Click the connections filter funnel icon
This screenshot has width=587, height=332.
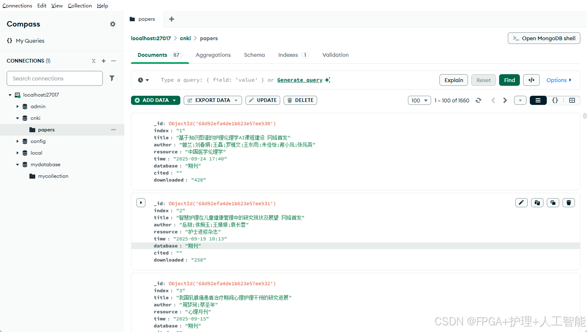112,78
